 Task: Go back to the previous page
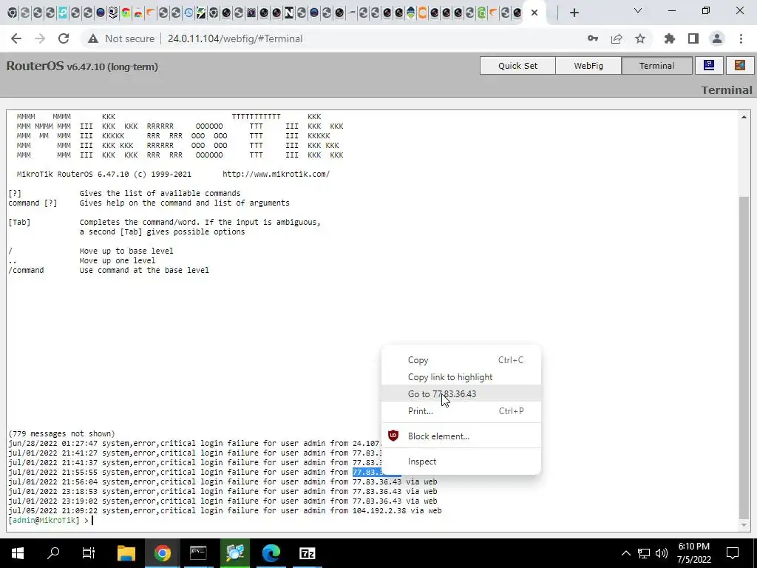[x=16, y=38]
